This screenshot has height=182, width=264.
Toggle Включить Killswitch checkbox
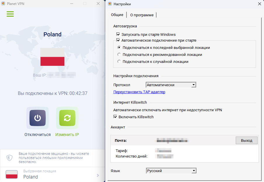click(x=115, y=117)
